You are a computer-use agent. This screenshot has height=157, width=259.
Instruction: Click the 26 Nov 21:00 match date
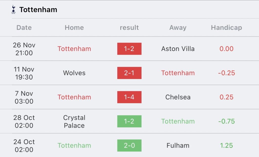coord(24,49)
